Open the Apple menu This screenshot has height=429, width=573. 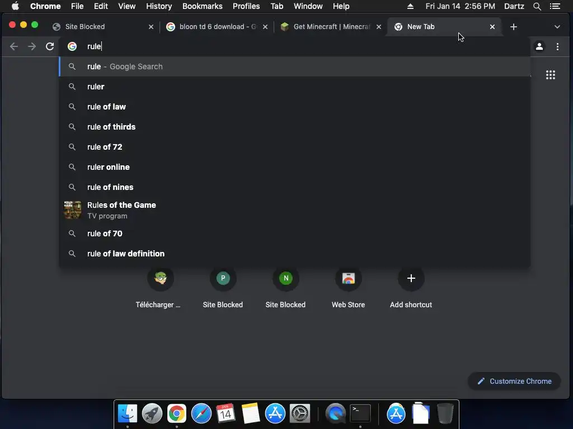[x=15, y=6]
